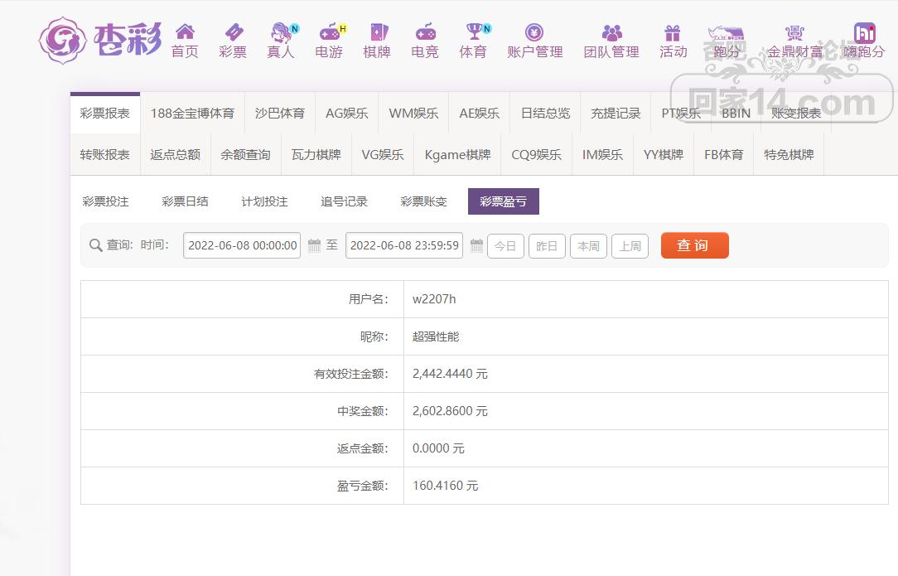
Task: Open the 彩票 lottery ticket icon
Action: (x=233, y=32)
